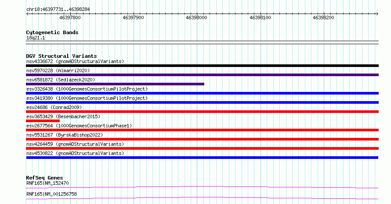
Task: Open esv2677564 1000GenomesConsortiumPhase1 label
Action: click(x=79, y=126)
